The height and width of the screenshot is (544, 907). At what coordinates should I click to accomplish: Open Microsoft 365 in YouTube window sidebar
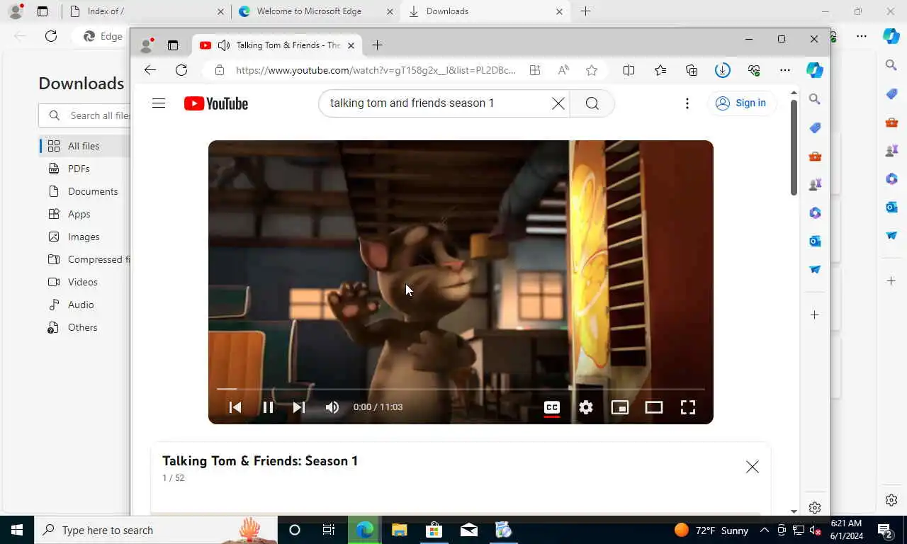point(815,212)
